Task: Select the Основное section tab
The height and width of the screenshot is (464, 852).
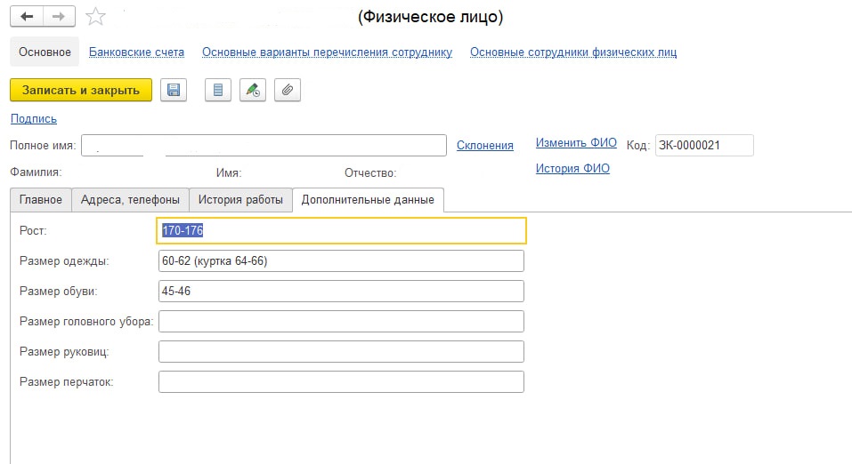Action: pyautogui.click(x=45, y=52)
